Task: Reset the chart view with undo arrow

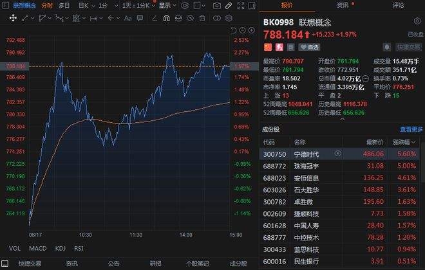Action: [234, 30]
